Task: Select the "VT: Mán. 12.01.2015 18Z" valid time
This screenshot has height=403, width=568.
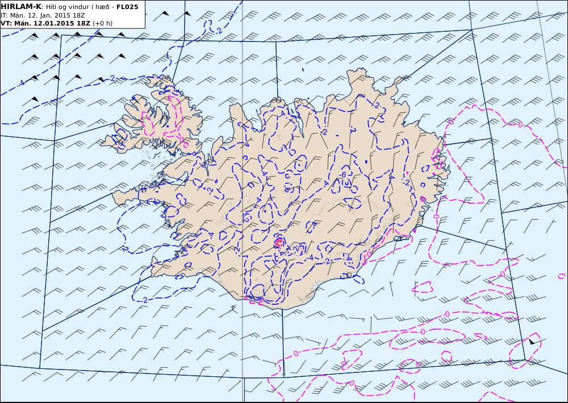Action: click(x=45, y=23)
